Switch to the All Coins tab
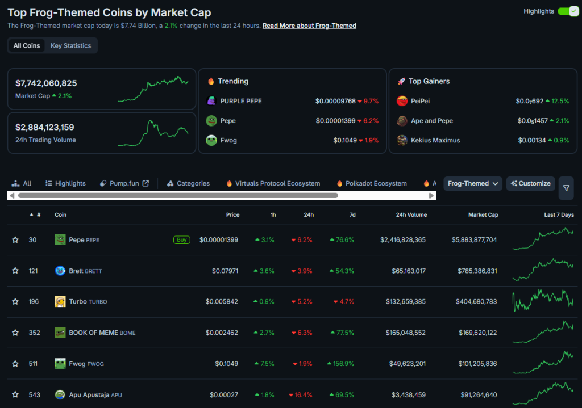582x408 pixels. [x=27, y=45]
